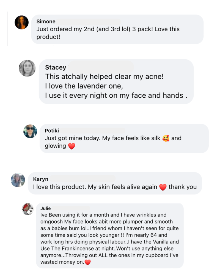Open Karyn's profile picture
Viewport: 220px width, 275px height.
[x=18, y=180]
